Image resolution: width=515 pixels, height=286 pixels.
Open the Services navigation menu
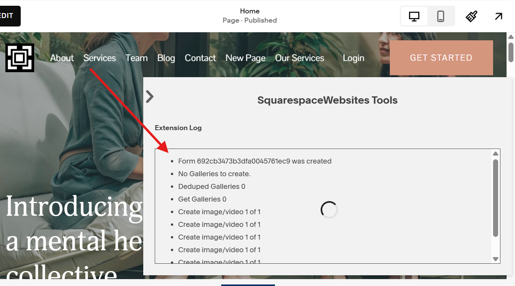coord(99,58)
